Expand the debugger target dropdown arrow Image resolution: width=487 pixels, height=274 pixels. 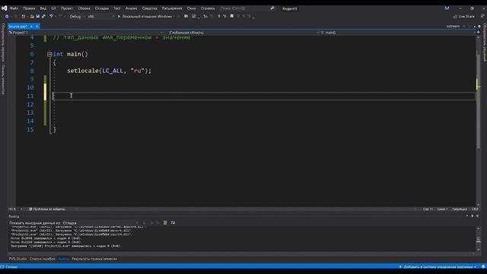[174, 17]
